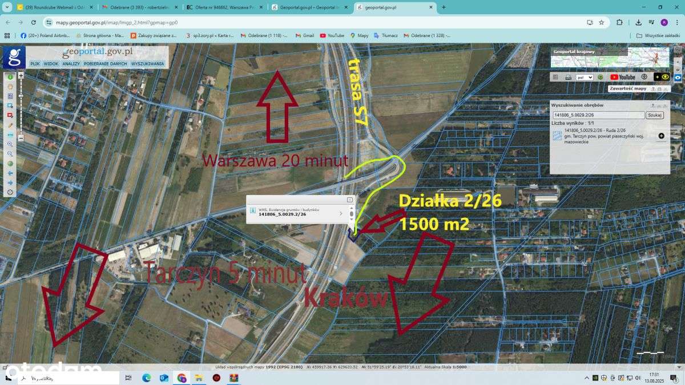The height and width of the screenshot is (385, 685).
Task: Click the magnifier zoom-out tool
Action: click(x=10, y=154)
